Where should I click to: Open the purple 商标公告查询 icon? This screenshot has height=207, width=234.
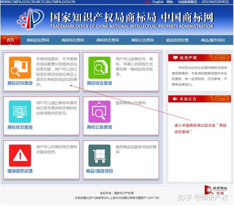99,112
